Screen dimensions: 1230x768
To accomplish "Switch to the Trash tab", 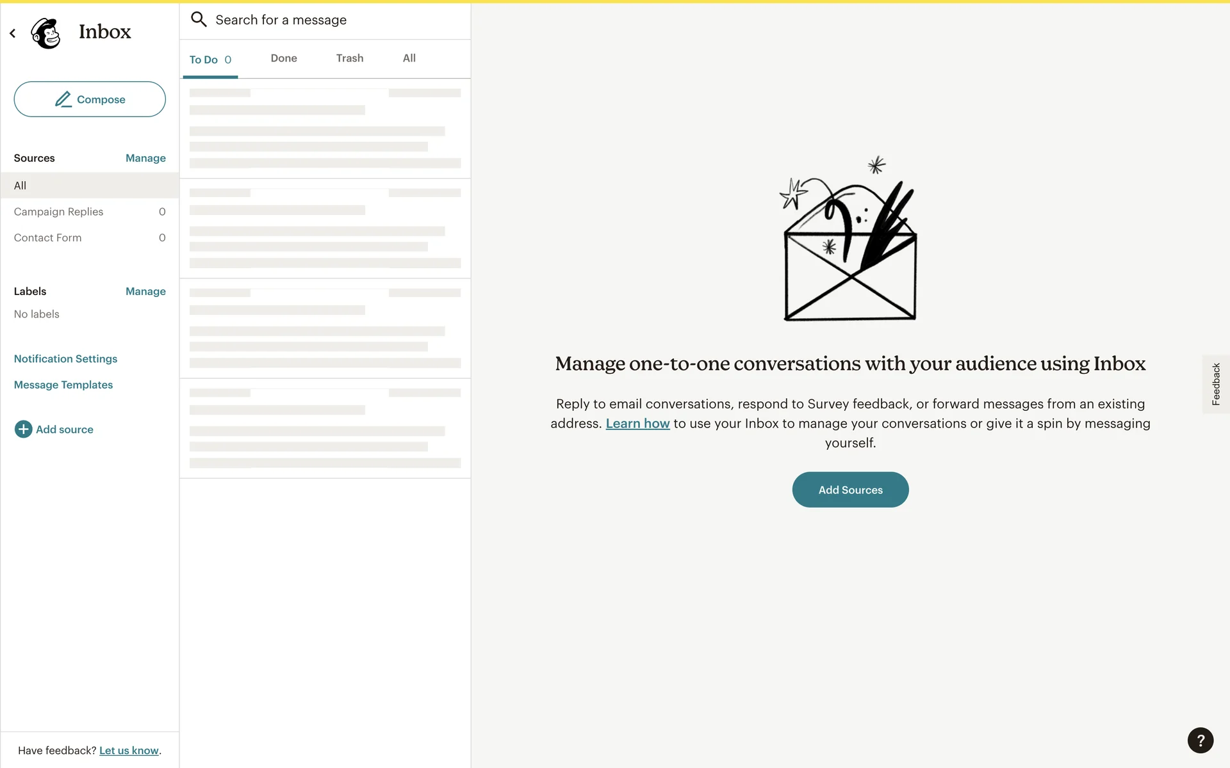I will click(350, 58).
